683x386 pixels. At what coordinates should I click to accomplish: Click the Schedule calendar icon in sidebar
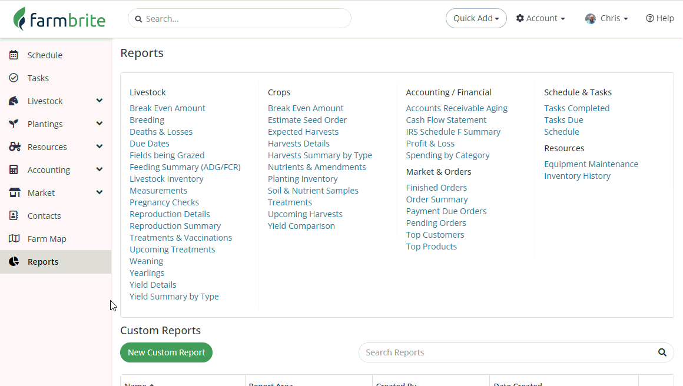click(14, 55)
